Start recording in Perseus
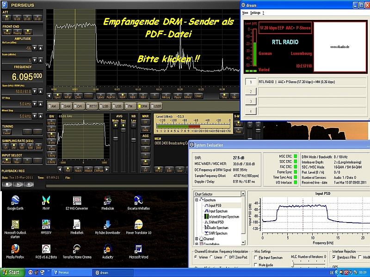Viewport: 370px width, 277px height. (x=29, y=184)
